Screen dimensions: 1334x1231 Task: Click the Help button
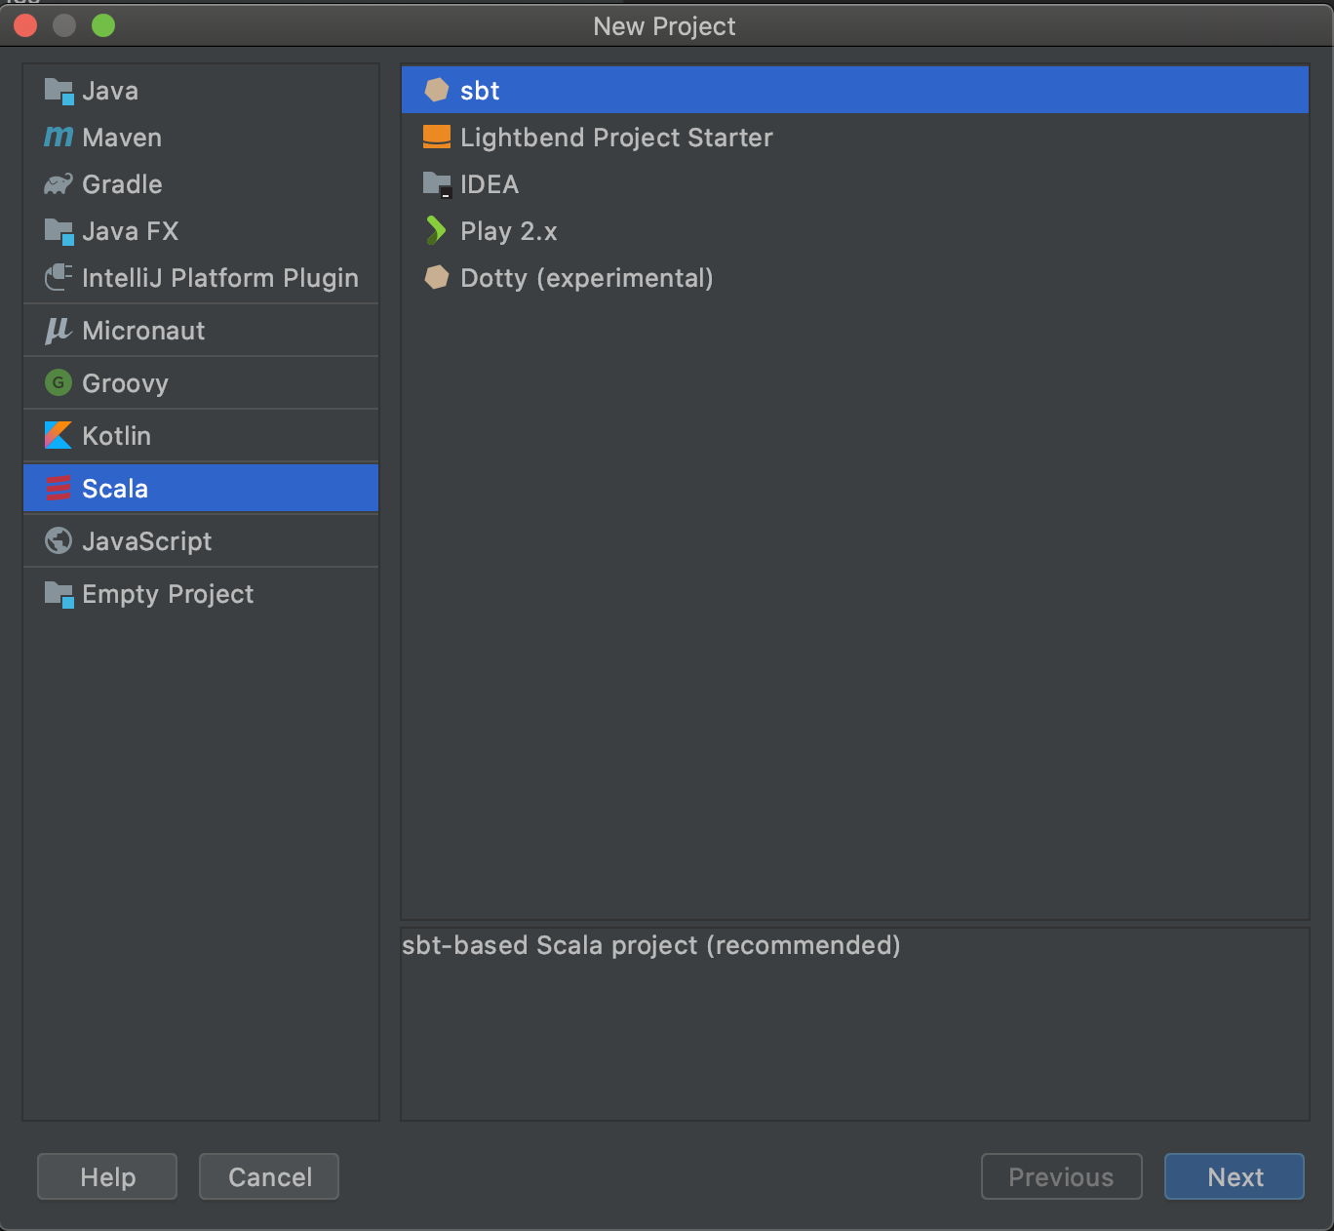[107, 1176]
